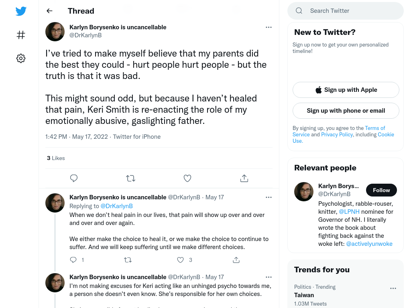
Task: Like the first reply tweet
Action: (180, 260)
